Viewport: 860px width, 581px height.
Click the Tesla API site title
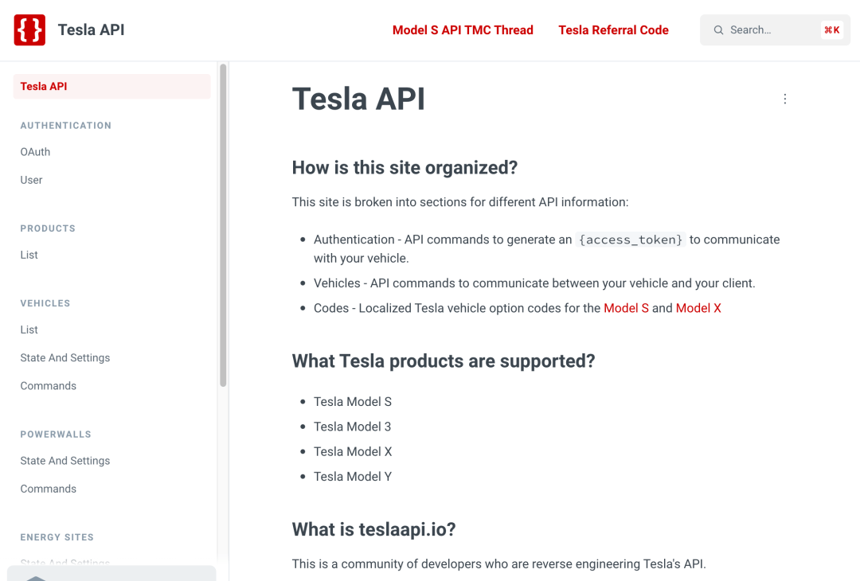point(91,29)
